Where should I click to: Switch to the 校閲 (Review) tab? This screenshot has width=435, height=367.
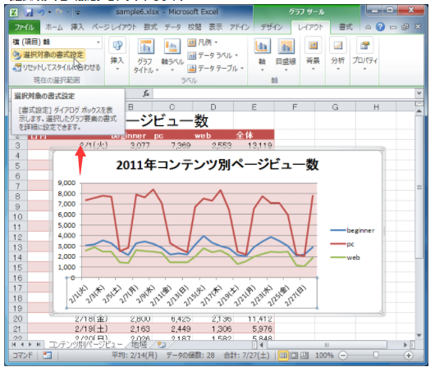pos(195,27)
